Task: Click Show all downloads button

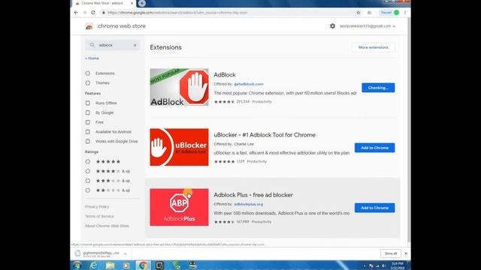Action: click(x=391, y=253)
